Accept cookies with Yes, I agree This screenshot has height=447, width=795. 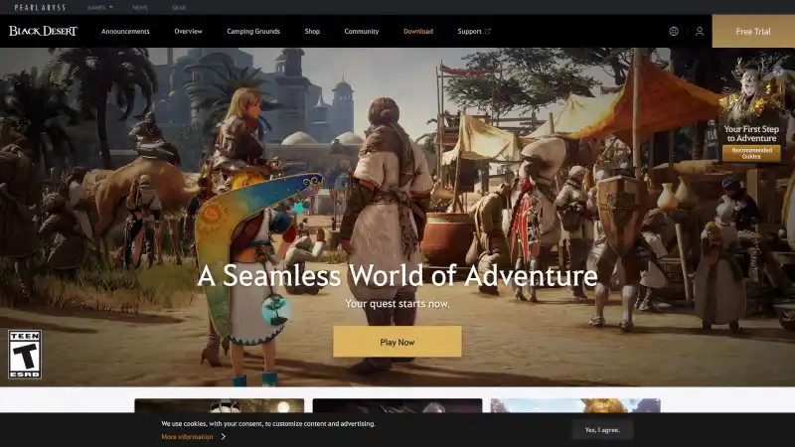tap(602, 430)
